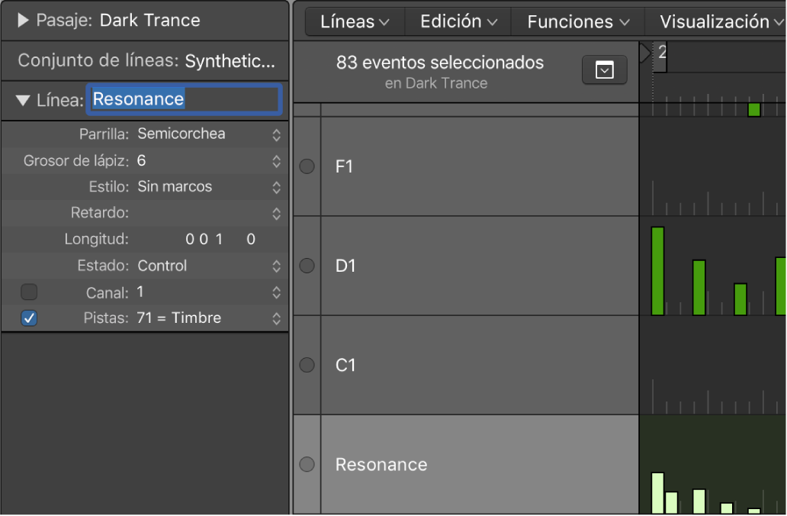Open the Edición menu
The height and width of the screenshot is (516, 787).
click(x=458, y=22)
